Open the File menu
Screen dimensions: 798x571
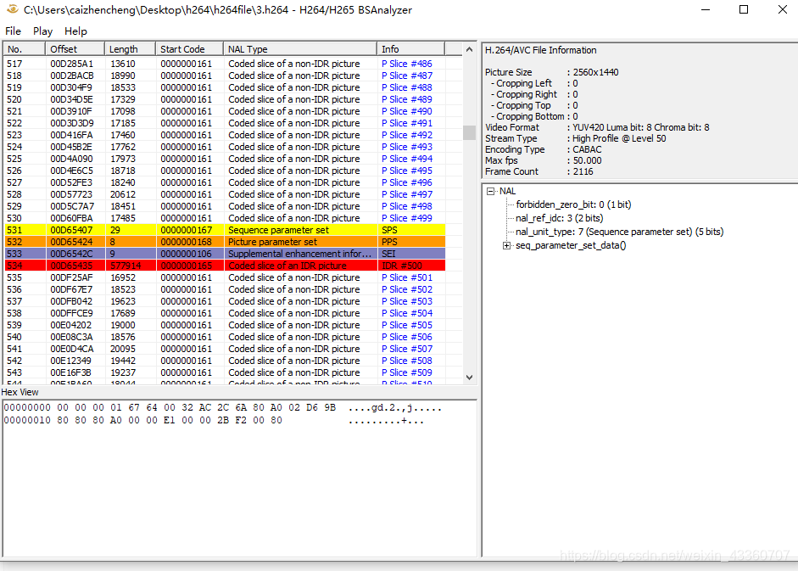click(x=14, y=31)
